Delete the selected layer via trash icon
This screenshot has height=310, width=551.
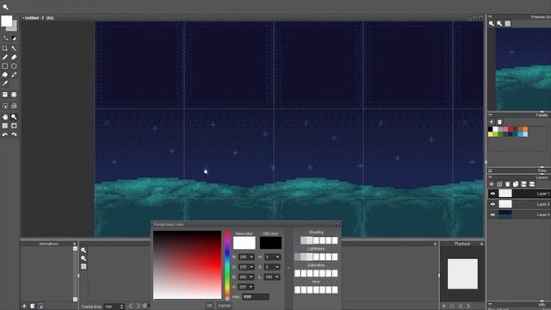point(507,184)
